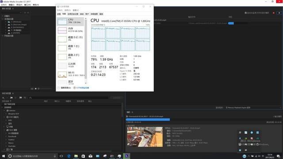Open Windows Start menu
The image size is (283, 159).
4,156
